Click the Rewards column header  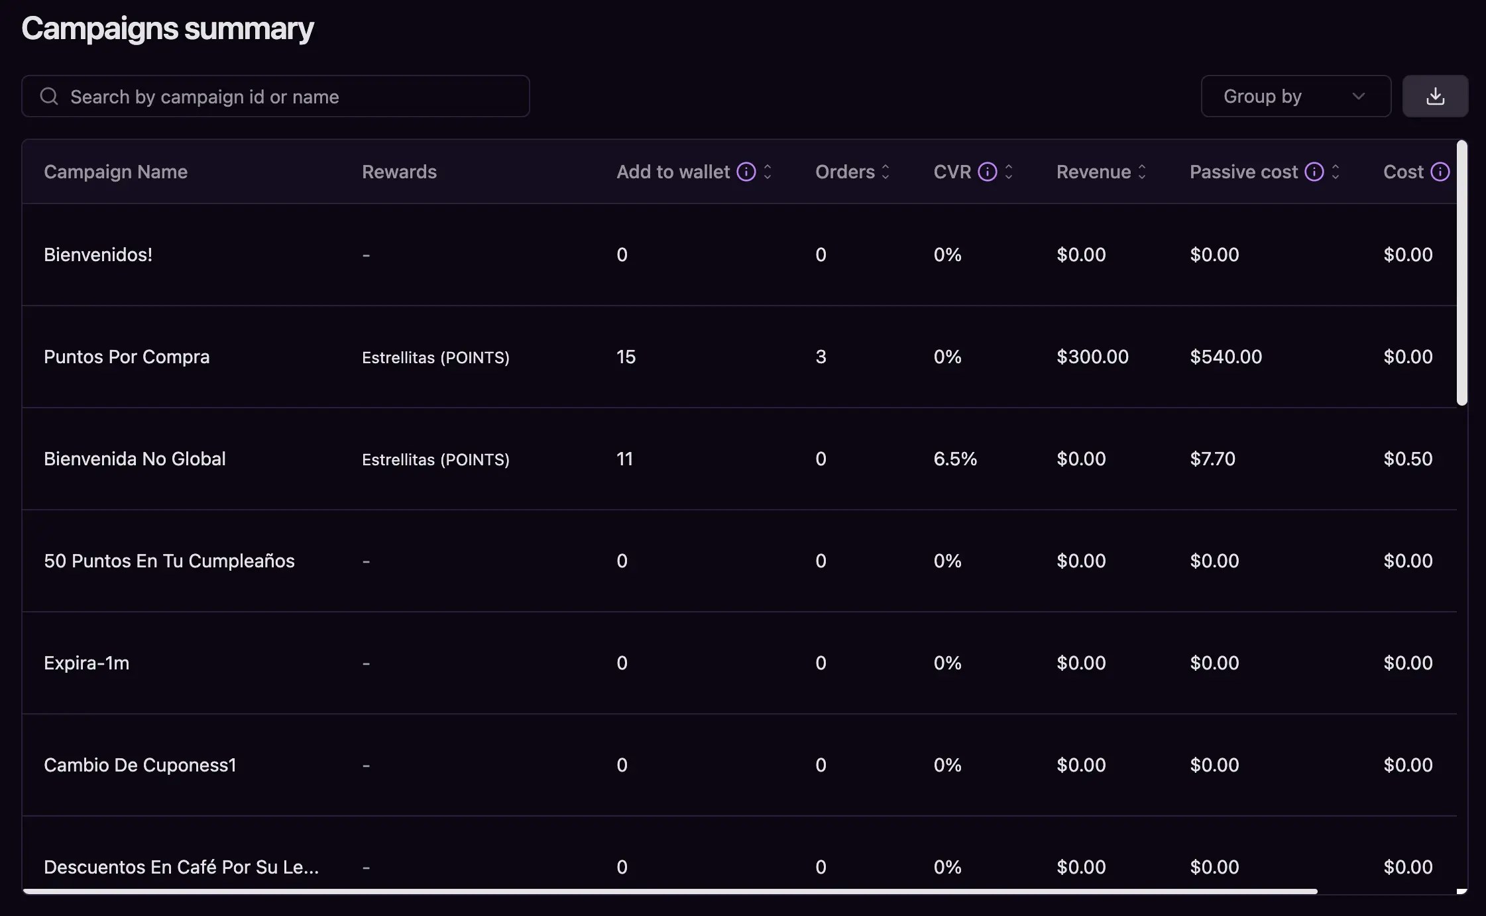click(x=399, y=172)
